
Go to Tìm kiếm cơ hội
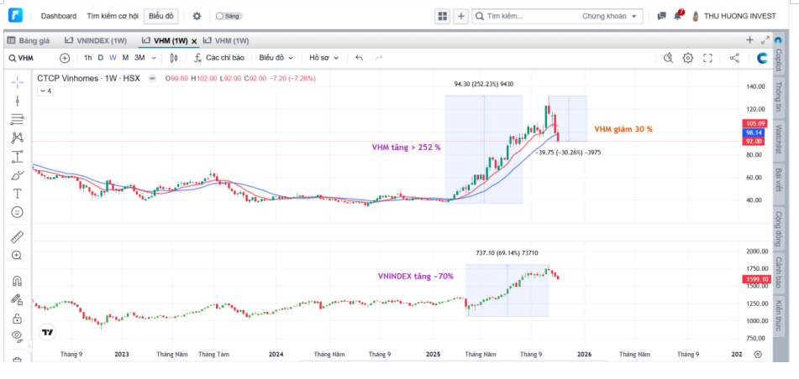pyautogui.click(x=112, y=16)
